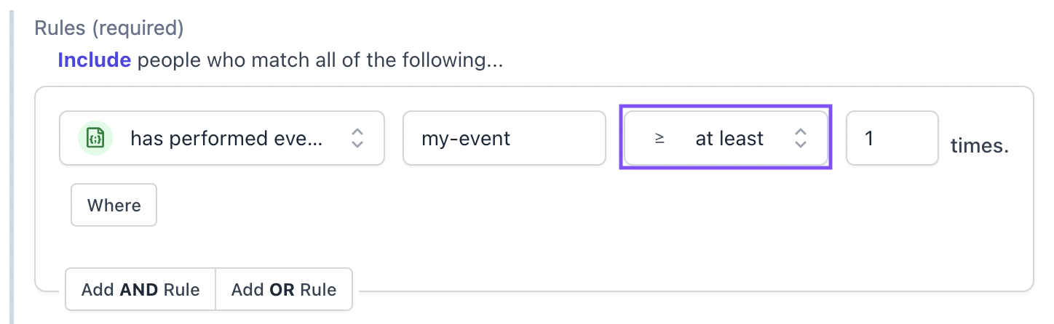Click the up-down arrows beside 'at least'
Viewport: 1054px width, 324px height.
[800, 138]
